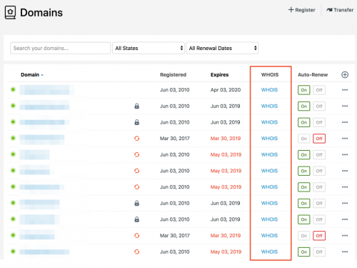Click the Register button
357x268 pixels.
(x=301, y=10)
